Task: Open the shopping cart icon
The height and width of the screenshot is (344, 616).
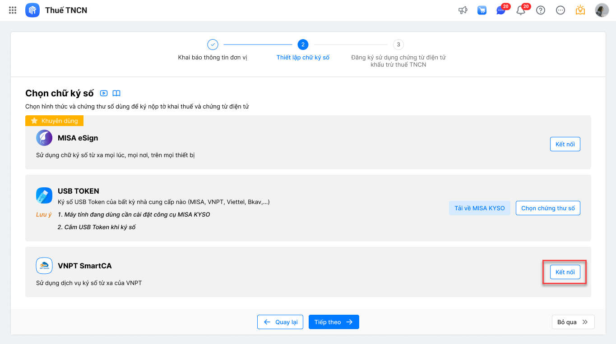Action: (x=482, y=10)
